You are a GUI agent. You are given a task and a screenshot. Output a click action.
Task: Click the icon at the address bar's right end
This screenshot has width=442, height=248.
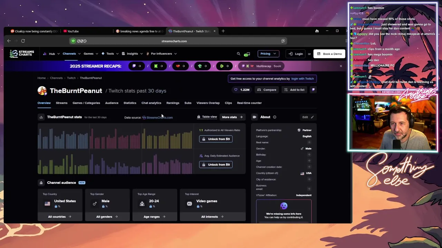pos(283,41)
